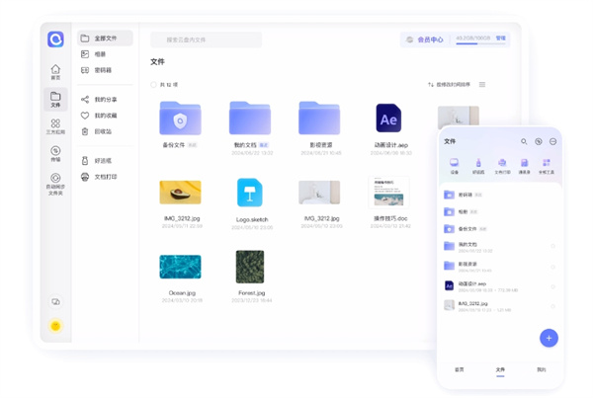Image resolution: width=593 pixels, height=398 pixels.
Task: Go to Home (首页) in left rail
Action: 55,72
